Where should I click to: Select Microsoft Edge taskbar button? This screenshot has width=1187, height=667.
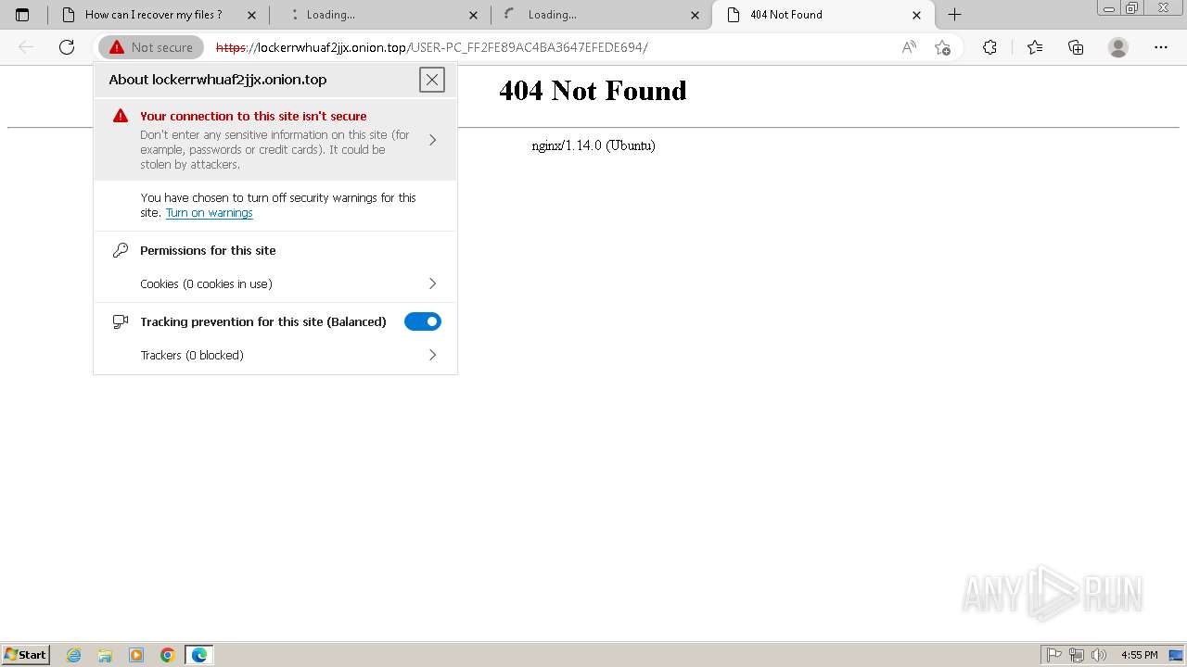(199, 655)
